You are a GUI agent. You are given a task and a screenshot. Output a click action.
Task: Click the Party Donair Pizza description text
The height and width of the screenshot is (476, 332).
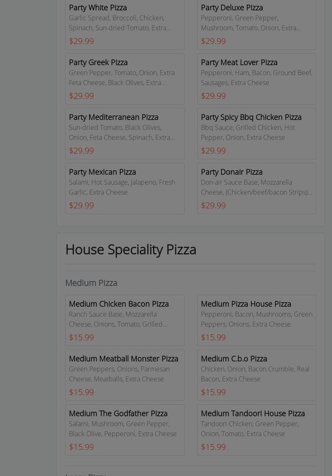256,187
